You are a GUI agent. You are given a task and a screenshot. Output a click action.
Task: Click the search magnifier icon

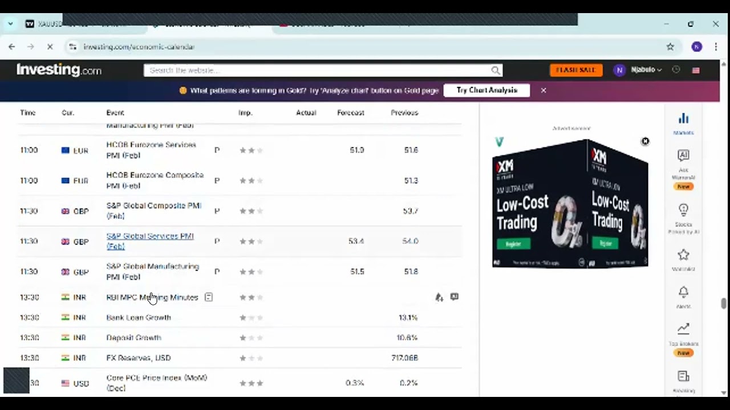click(496, 70)
